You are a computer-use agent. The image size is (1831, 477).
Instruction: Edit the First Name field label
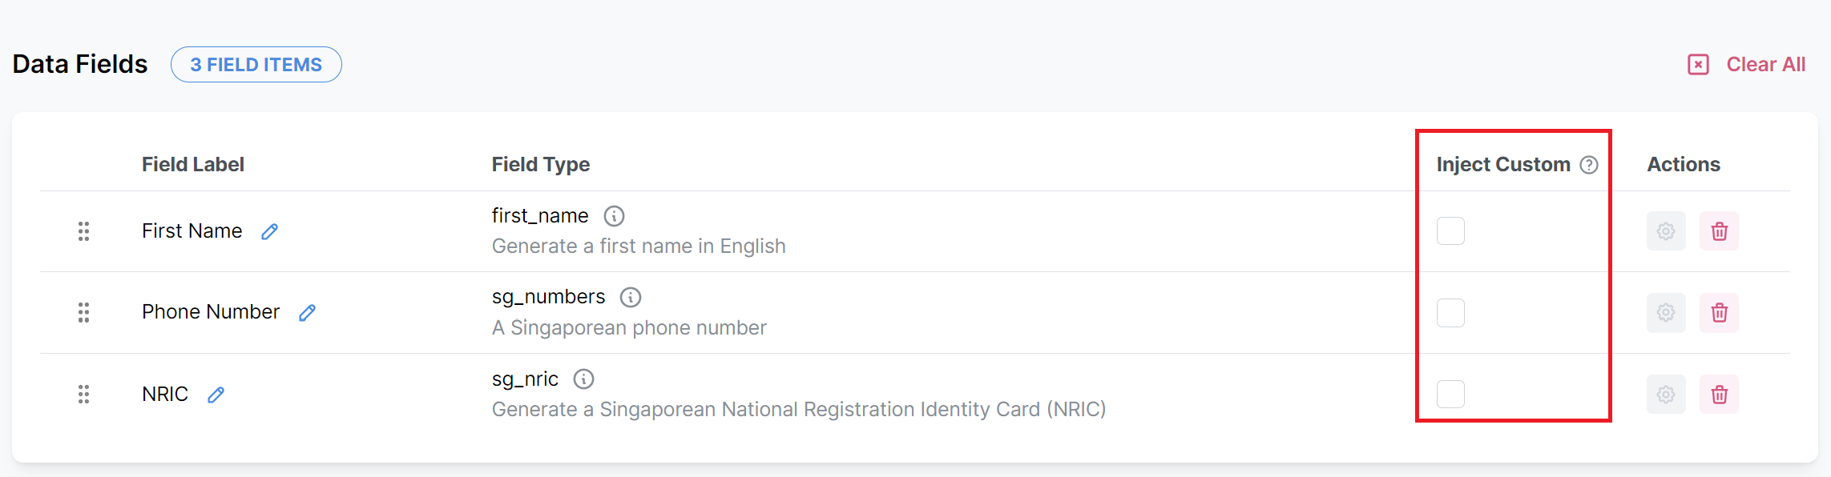coord(270,231)
